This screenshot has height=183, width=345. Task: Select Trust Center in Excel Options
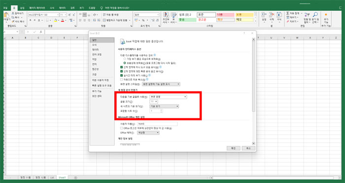[x=102, y=96]
